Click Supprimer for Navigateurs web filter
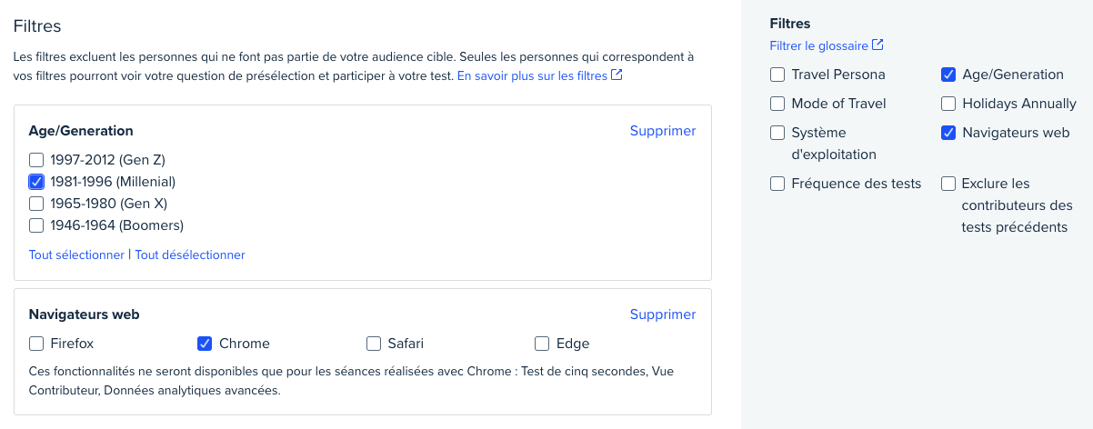 tap(663, 314)
